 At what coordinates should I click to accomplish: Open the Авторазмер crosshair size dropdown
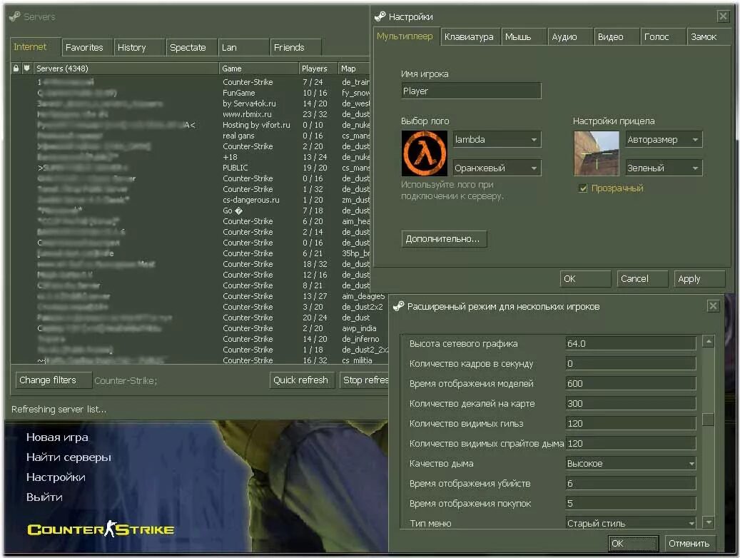(664, 139)
